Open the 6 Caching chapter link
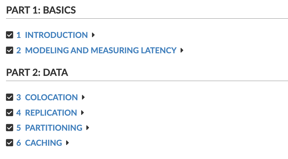 39,143
